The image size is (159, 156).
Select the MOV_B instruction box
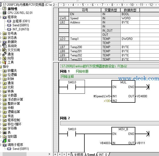tap(123, 136)
